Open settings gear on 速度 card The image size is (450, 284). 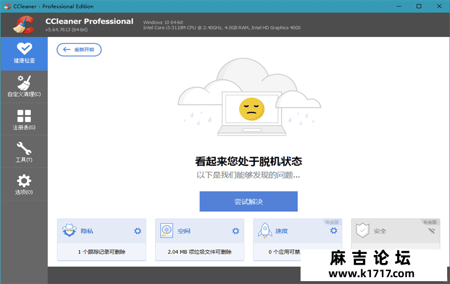click(334, 231)
